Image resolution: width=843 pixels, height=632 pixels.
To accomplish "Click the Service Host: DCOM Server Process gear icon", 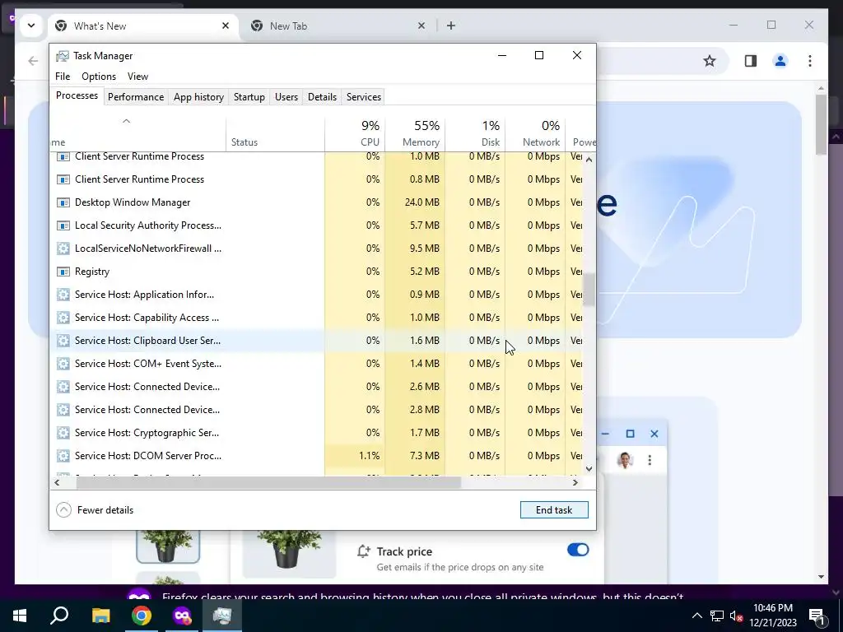I will point(63,456).
